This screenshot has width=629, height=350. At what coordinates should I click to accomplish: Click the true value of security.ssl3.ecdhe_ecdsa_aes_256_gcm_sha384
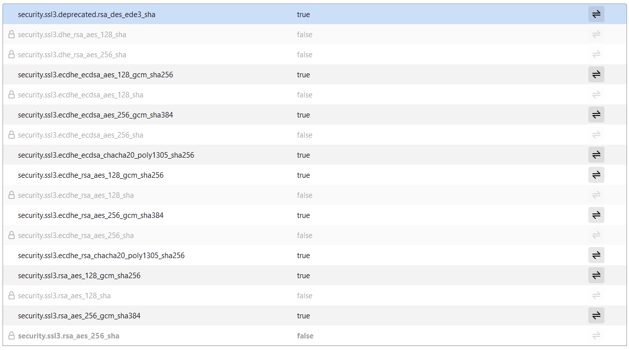[303, 115]
